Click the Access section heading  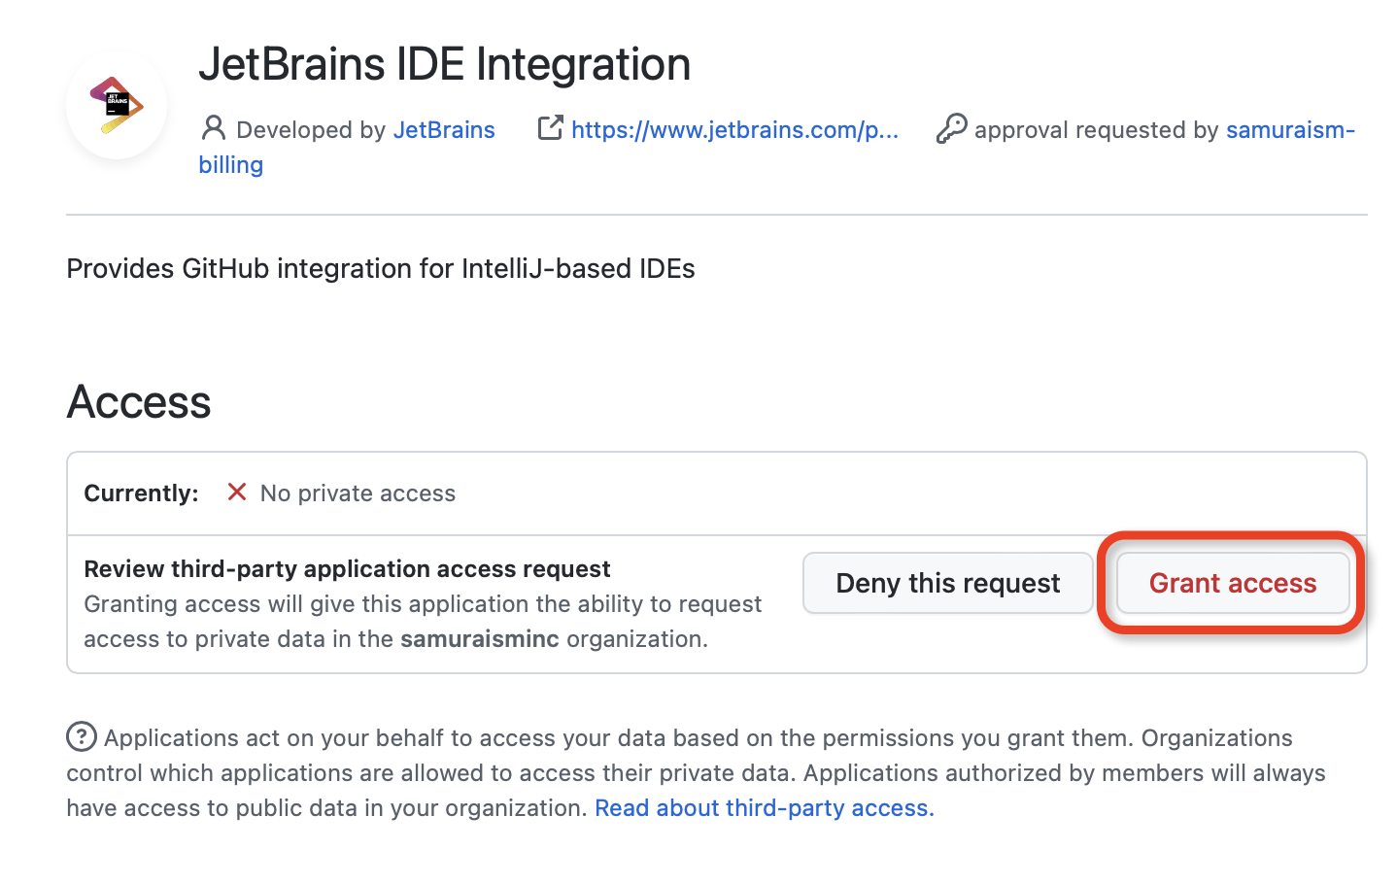click(139, 402)
